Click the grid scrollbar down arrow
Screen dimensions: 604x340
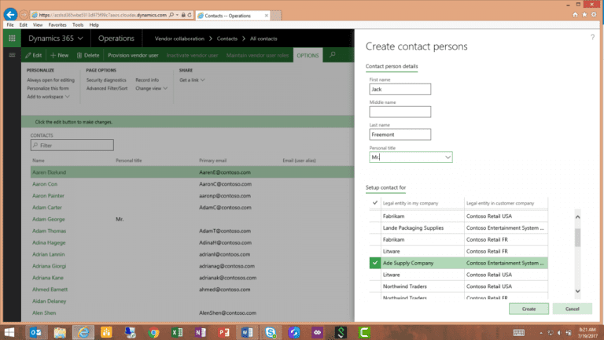577,291
